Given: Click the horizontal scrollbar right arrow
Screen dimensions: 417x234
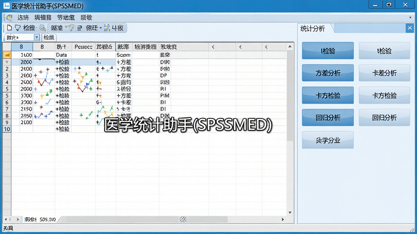Looking at the screenshot, I should [283, 219].
